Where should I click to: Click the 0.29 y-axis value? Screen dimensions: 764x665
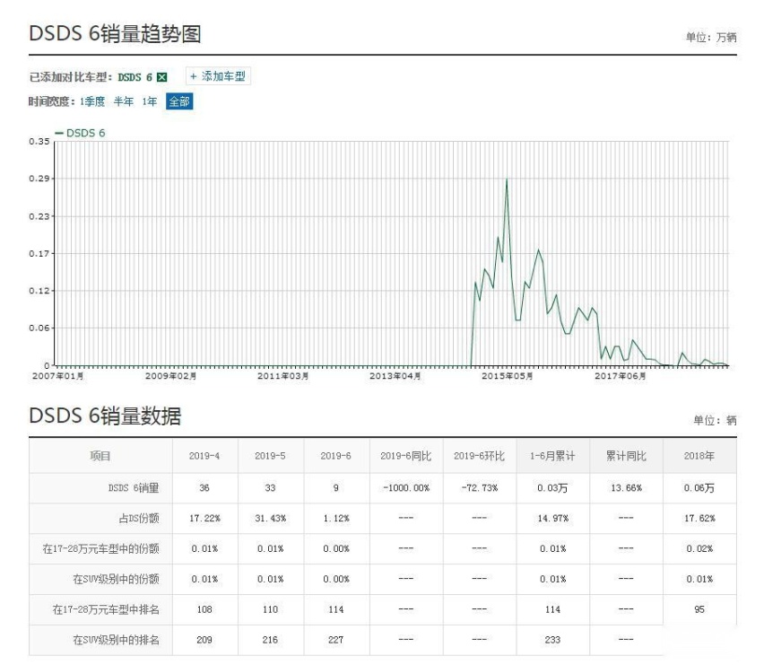point(39,179)
